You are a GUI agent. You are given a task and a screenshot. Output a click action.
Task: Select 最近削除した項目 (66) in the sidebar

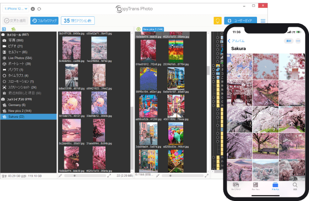point(28,93)
